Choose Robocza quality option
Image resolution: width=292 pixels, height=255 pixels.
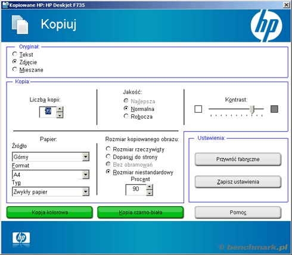(138, 117)
